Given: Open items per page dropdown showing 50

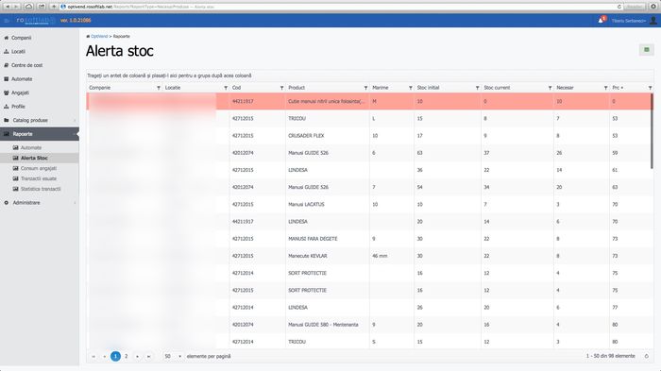Looking at the screenshot, I should tap(173, 356).
